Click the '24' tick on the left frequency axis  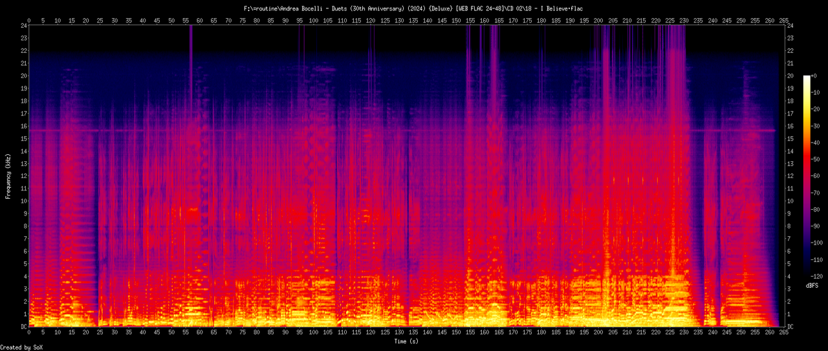coord(23,26)
